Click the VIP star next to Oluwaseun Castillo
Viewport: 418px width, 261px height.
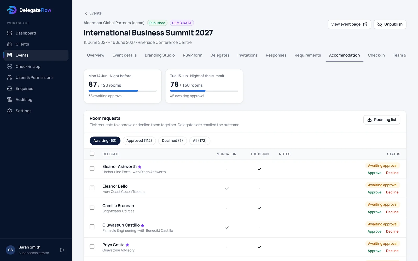coord(143,226)
